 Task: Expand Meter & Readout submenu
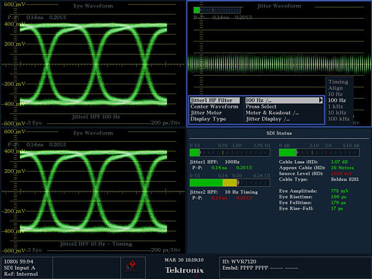click(x=272, y=112)
